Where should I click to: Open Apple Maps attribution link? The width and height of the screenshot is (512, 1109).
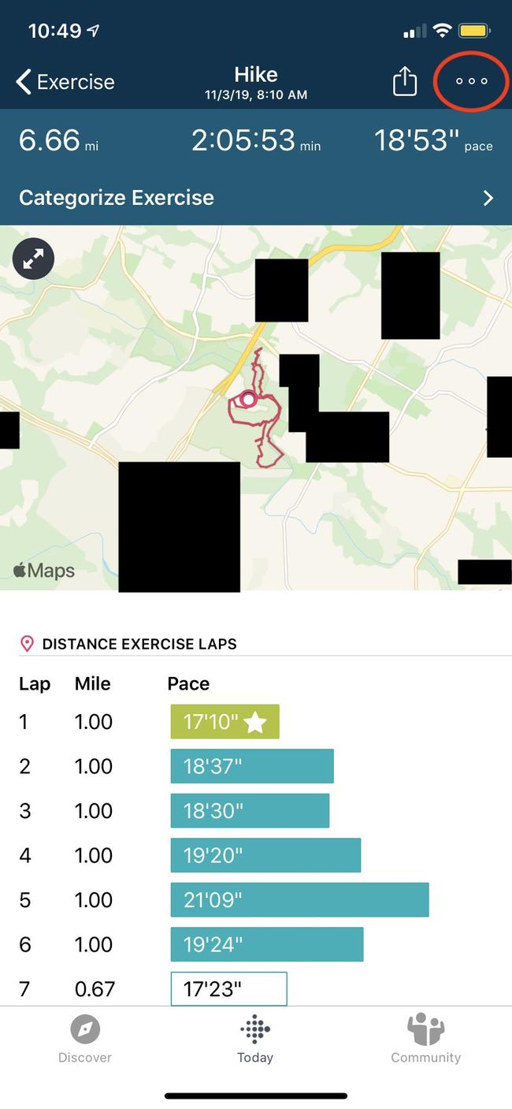(x=43, y=570)
